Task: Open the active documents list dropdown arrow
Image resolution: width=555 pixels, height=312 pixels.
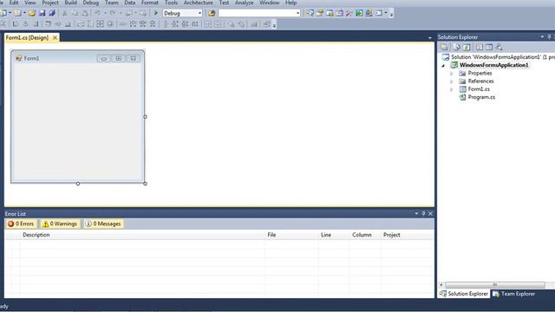Action: pyautogui.click(x=430, y=37)
